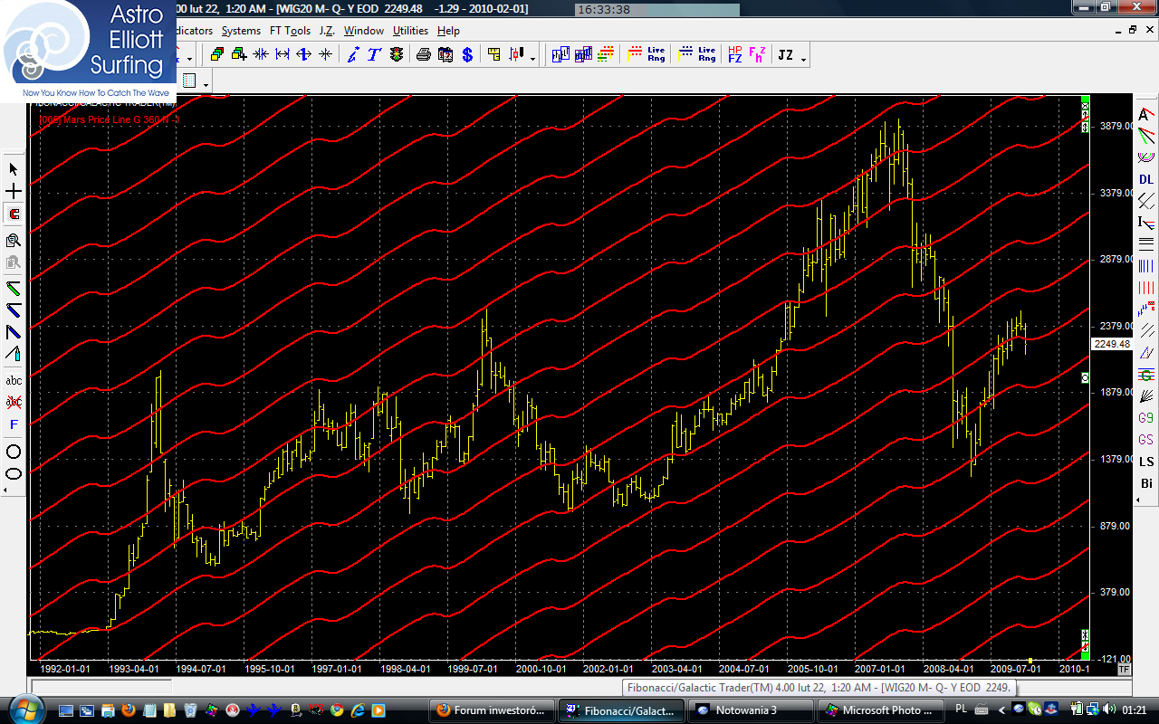This screenshot has height=724, width=1159.
Task: Select the G9 tool in right toolbar
Action: click(x=1146, y=418)
